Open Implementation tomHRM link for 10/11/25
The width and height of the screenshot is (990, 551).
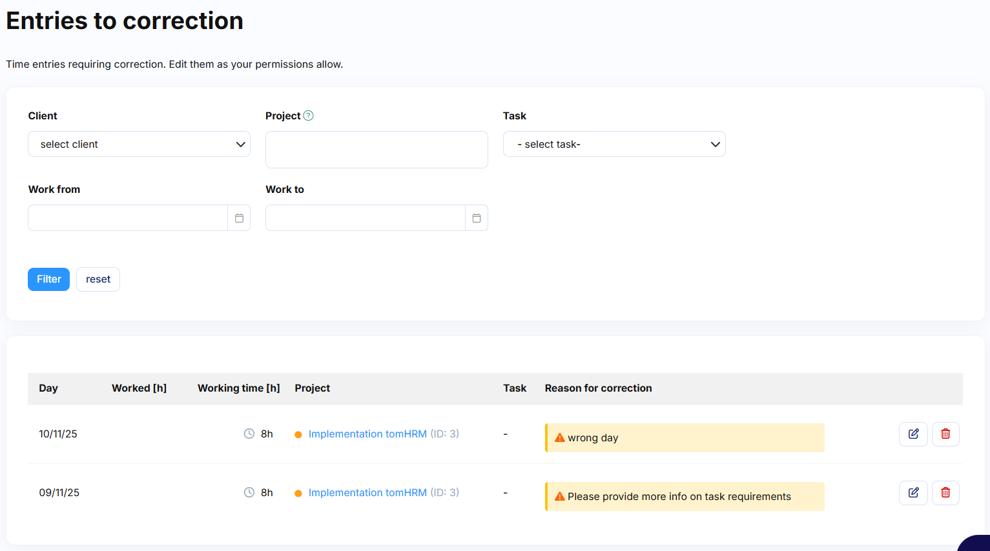click(367, 434)
